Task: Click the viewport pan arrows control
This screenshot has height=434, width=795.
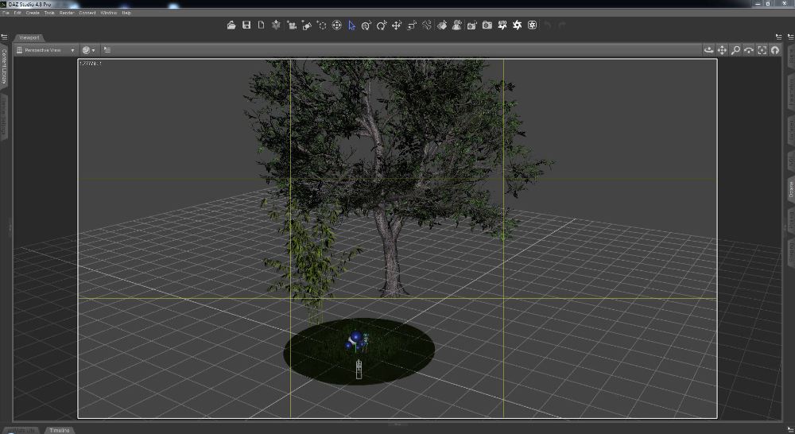Action: [x=722, y=50]
